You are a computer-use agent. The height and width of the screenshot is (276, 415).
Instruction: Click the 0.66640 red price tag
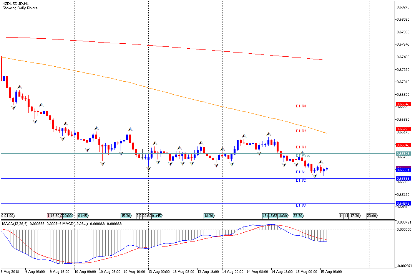click(x=403, y=104)
